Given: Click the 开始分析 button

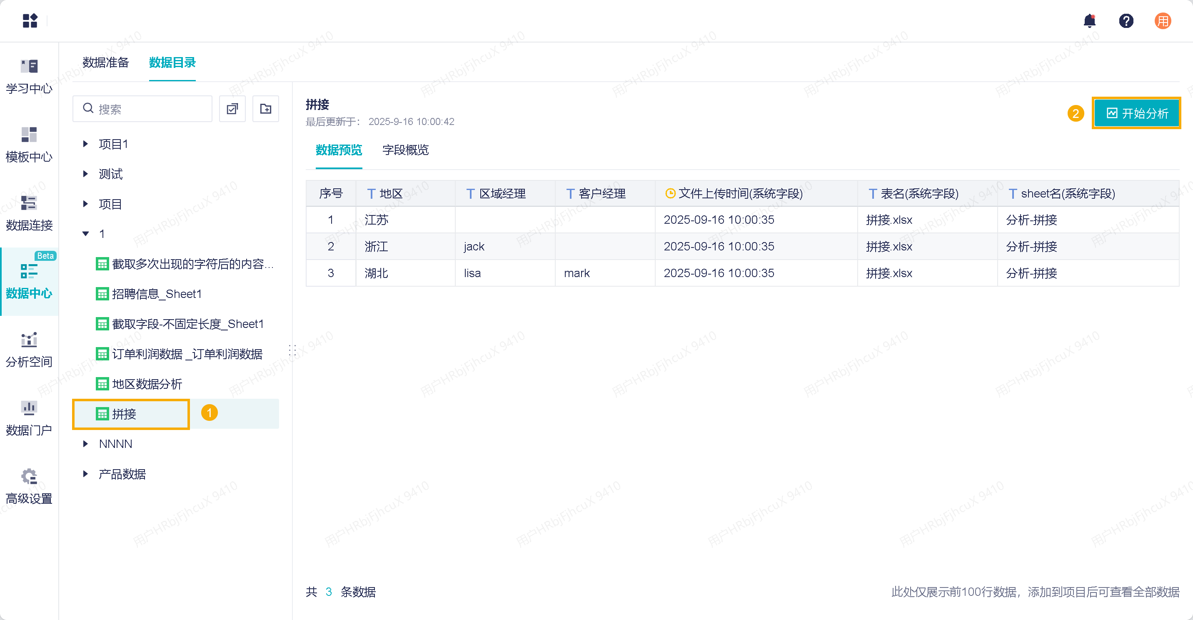Looking at the screenshot, I should [1136, 113].
